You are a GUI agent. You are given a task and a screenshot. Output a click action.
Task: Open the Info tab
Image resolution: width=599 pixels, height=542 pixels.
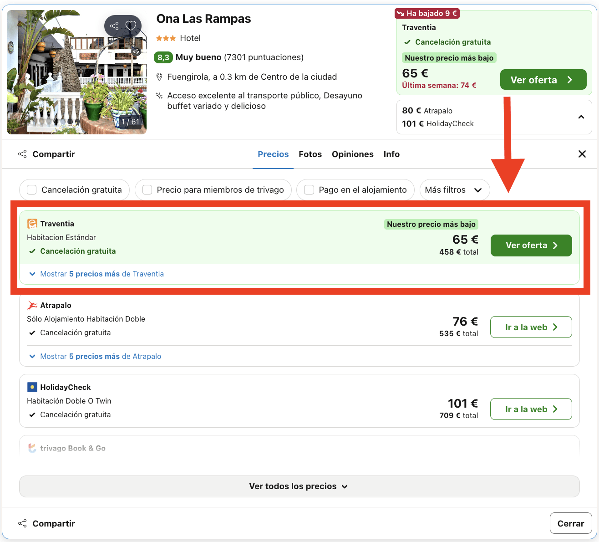391,154
